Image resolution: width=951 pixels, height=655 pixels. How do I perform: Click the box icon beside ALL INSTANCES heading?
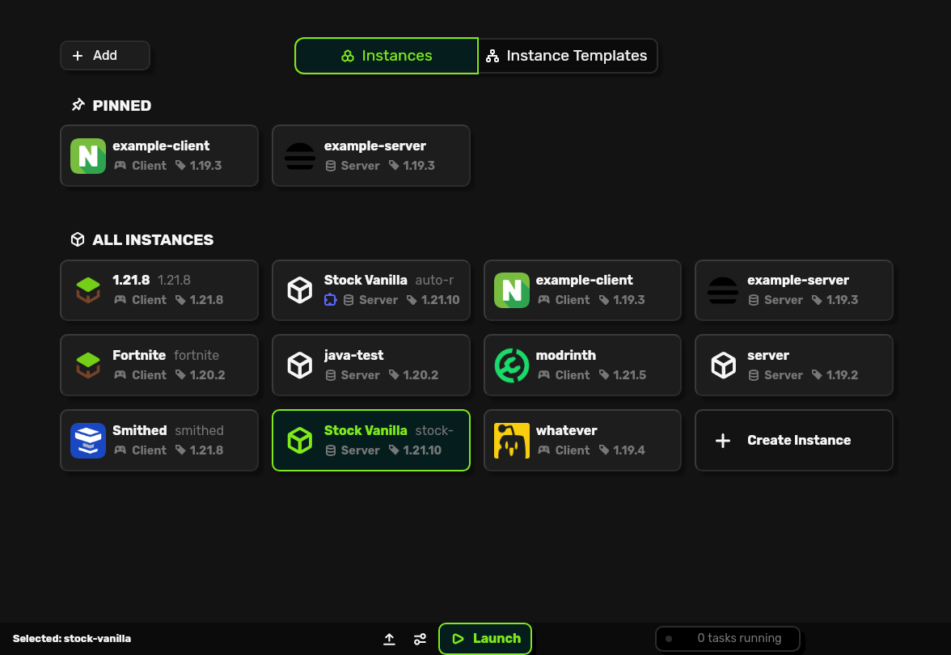click(78, 239)
